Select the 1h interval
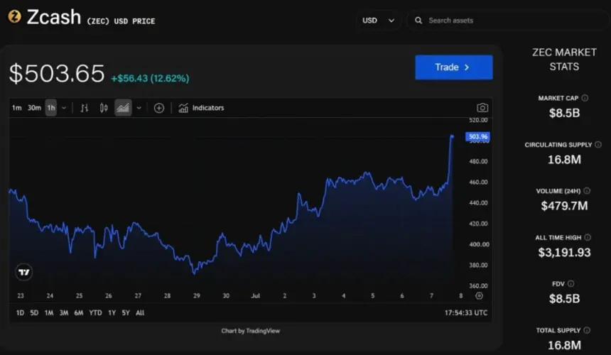 [51, 108]
